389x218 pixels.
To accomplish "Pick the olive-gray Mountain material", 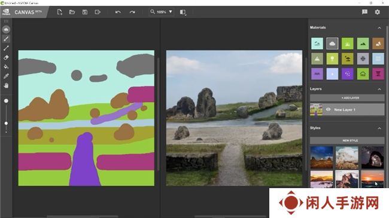I will (317, 59).
